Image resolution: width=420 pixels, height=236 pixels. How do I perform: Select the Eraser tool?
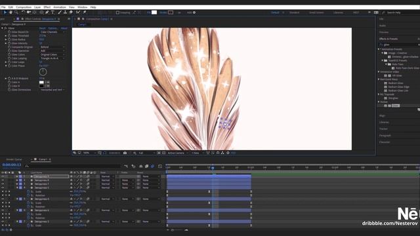click(71, 12)
